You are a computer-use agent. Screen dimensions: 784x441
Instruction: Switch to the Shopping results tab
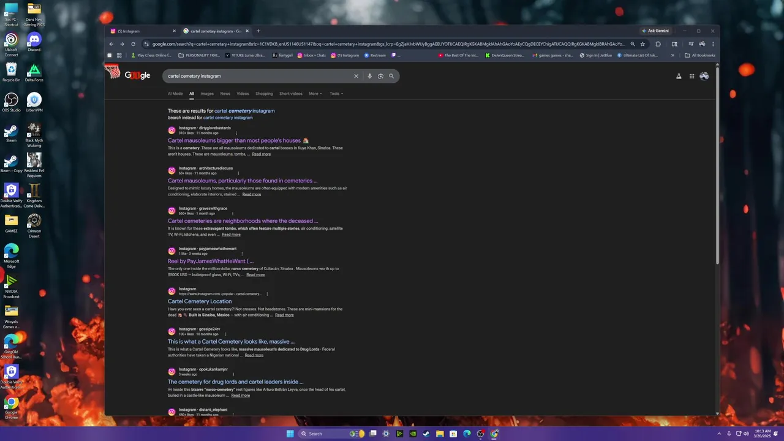(x=264, y=94)
